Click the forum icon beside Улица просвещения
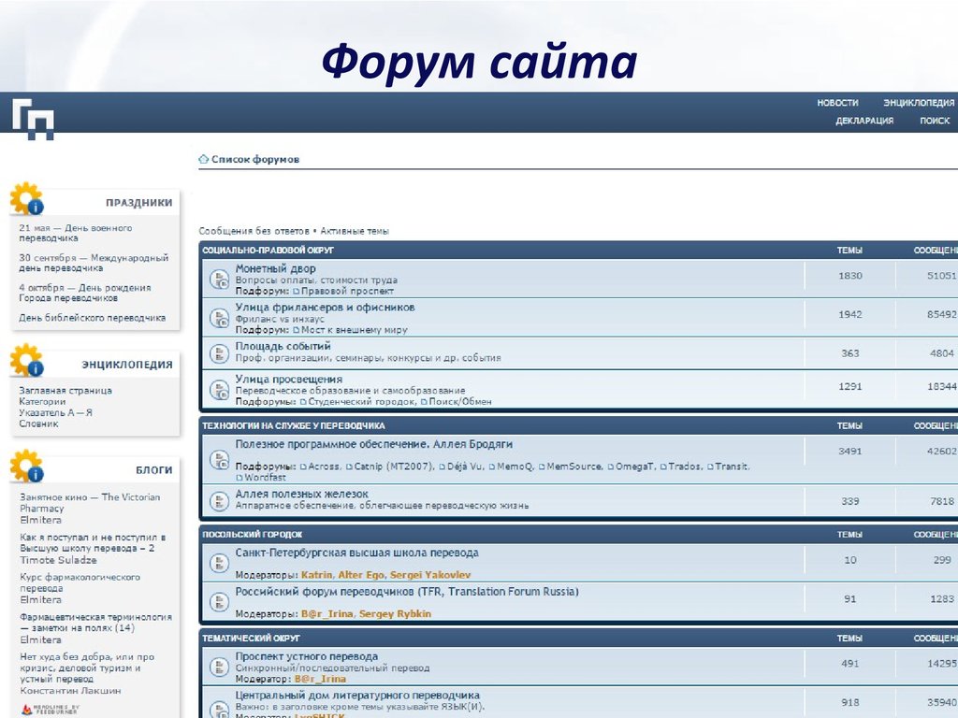The height and width of the screenshot is (718, 958). tap(219, 389)
